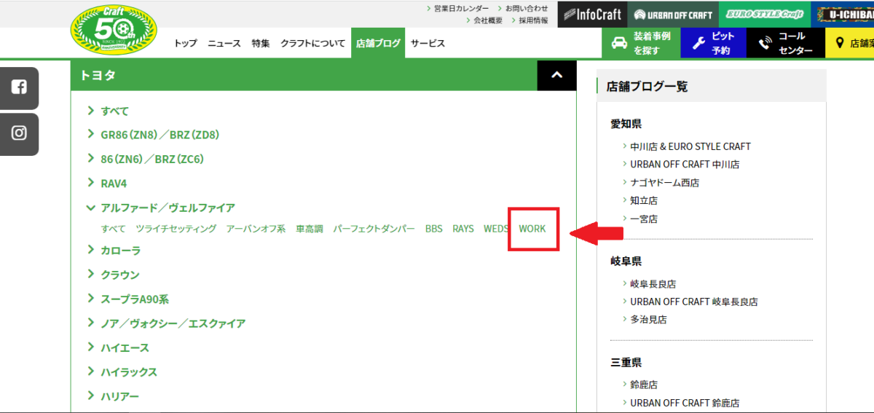
Task: Go to クラフトについて menu item
Action: pos(312,43)
